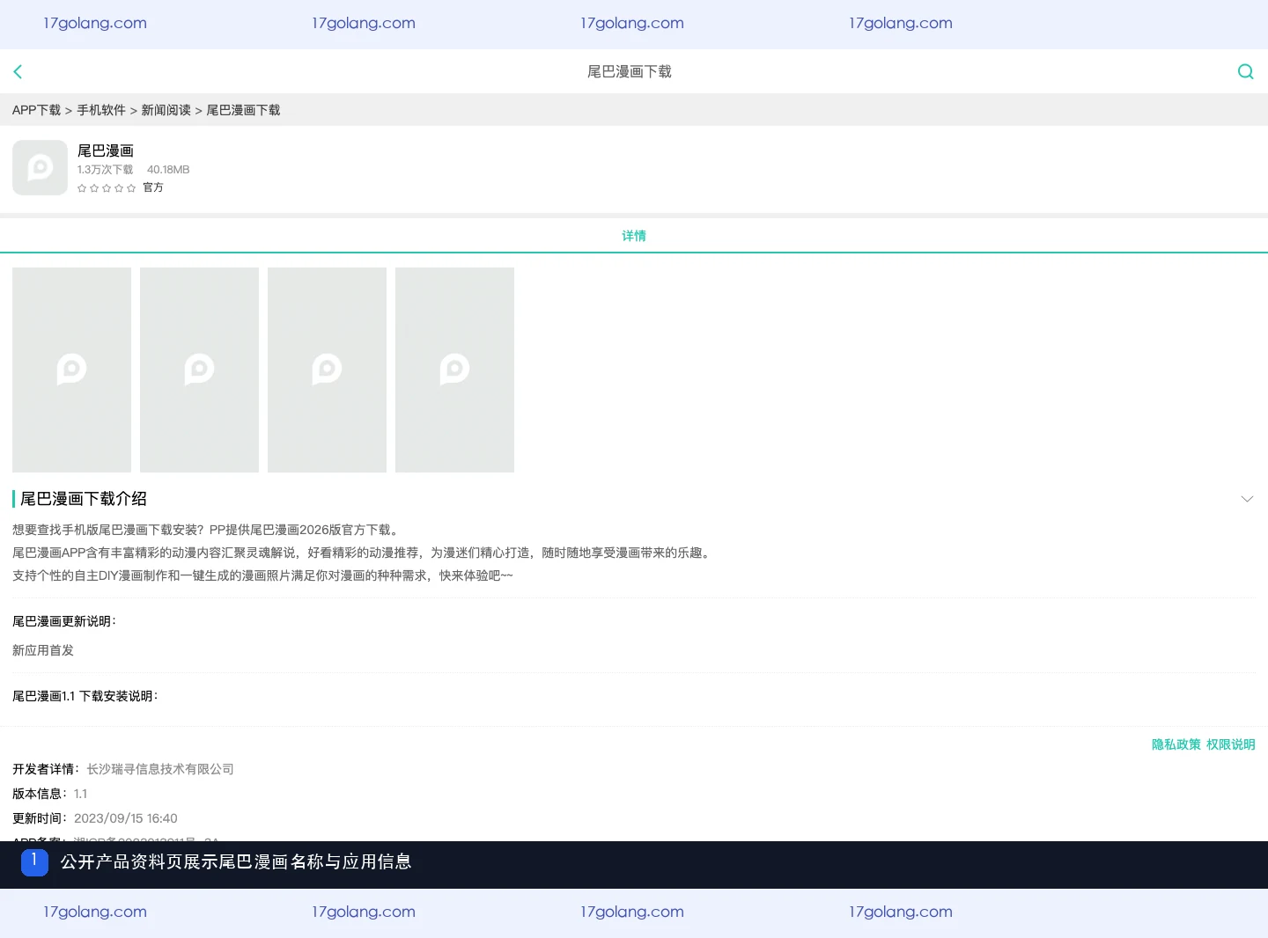View the first app screenshot thumbnail

71,370
